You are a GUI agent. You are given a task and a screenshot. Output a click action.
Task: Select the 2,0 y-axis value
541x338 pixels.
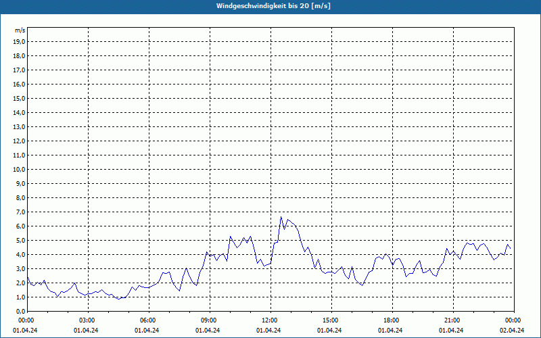click(20, 283)
